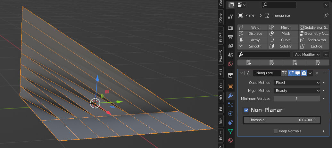The image size is (332, 148).
Task: Open the display filter dropdown in header
Action: point(241,5)
